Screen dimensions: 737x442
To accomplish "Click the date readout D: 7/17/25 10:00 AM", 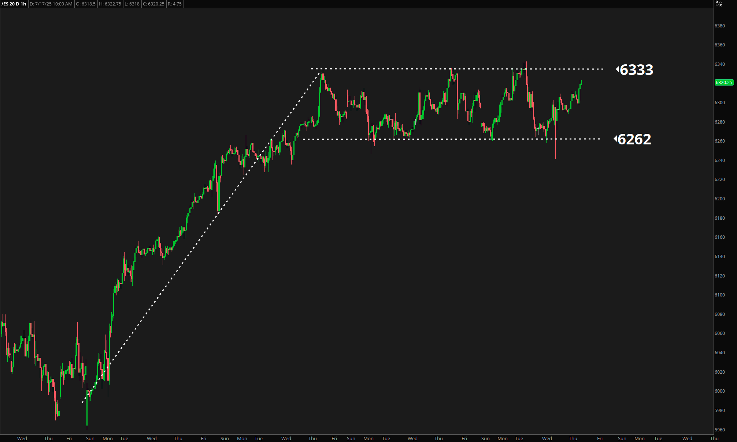I will [x=51, y=4].
